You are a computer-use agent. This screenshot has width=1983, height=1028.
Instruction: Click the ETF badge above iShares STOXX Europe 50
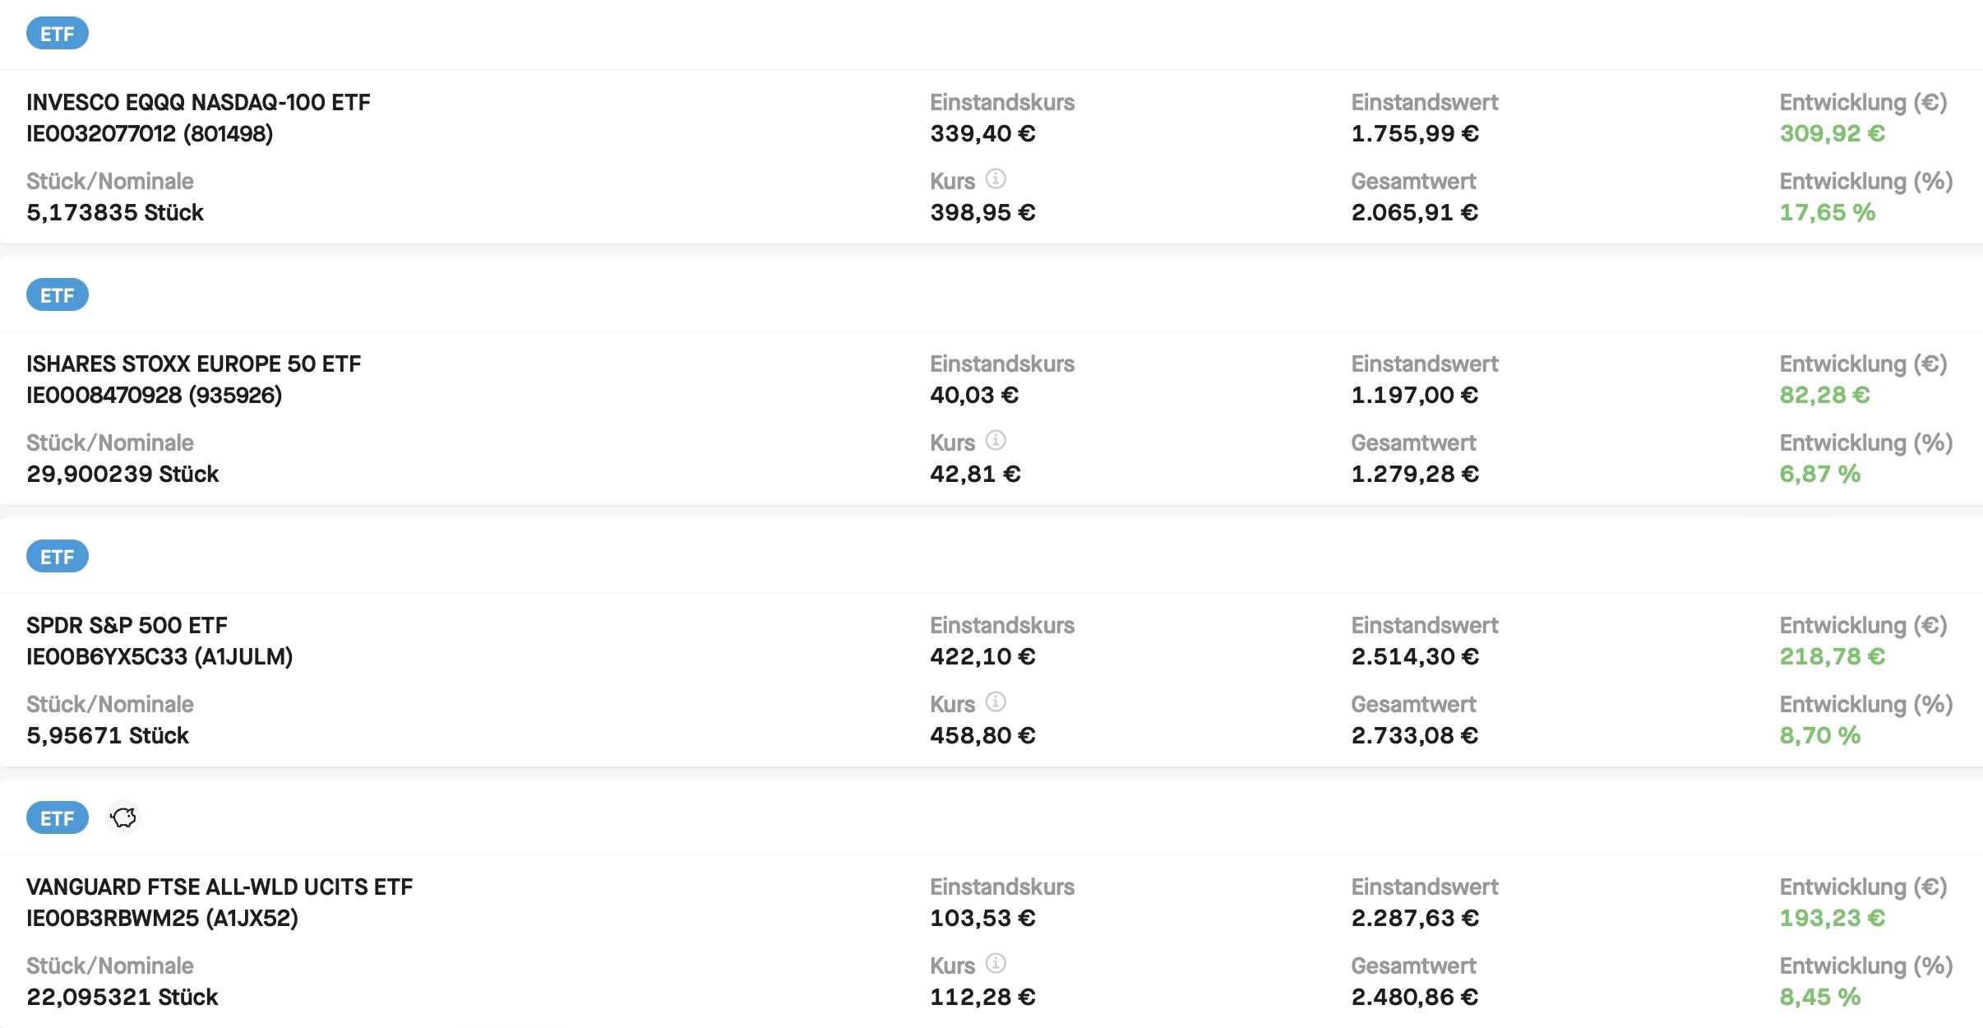58,295
